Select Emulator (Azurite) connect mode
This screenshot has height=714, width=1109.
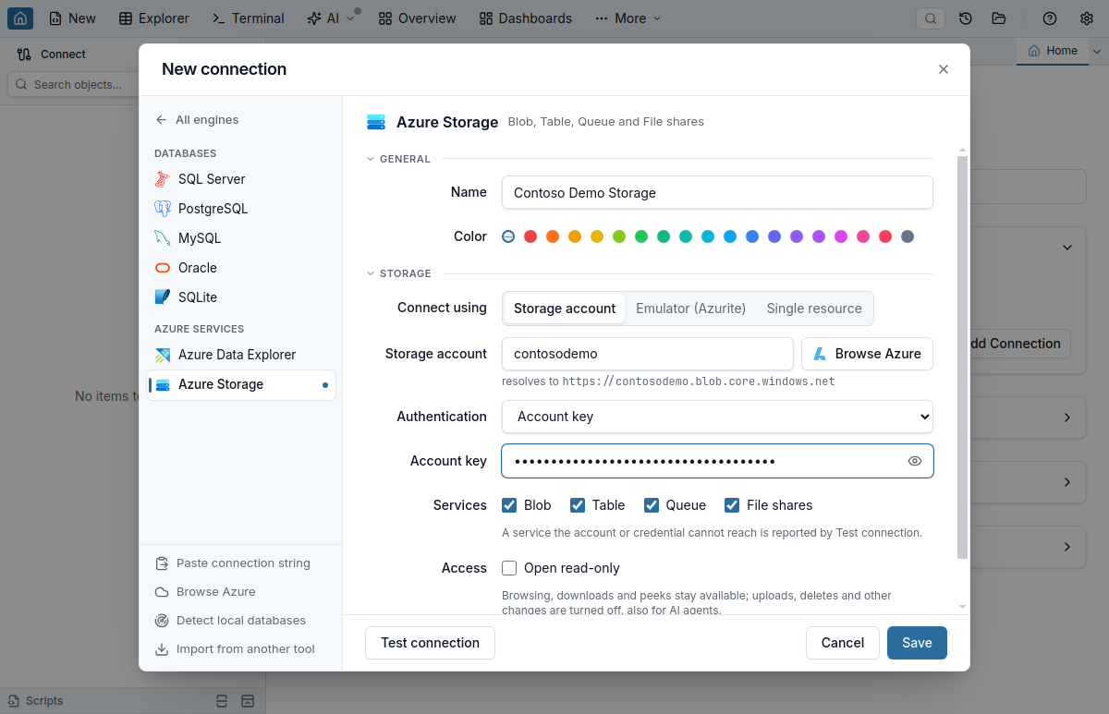691,309
